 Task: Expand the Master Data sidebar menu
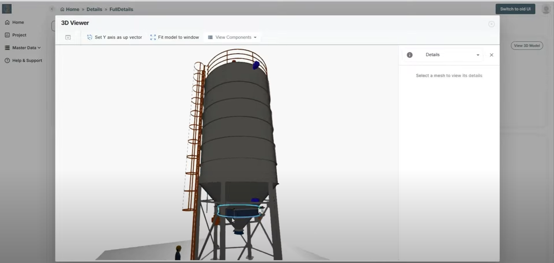[26, 48]
